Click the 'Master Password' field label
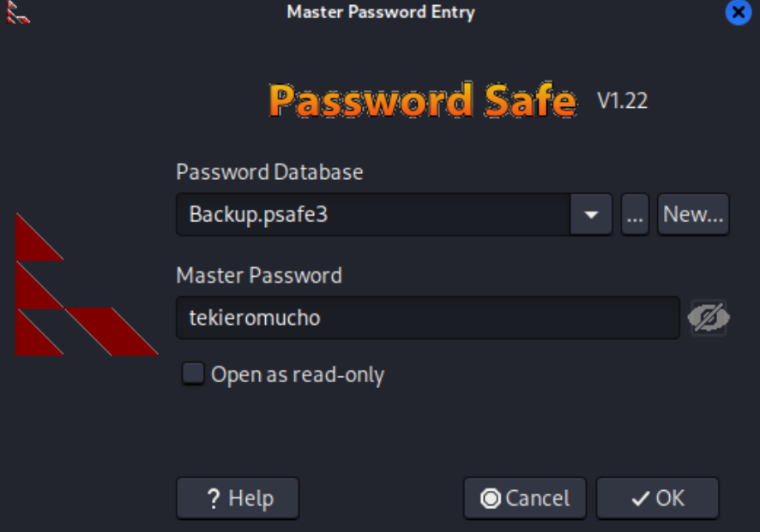The height and width of the screenshot is (532, 760). (x=259, y=276)
